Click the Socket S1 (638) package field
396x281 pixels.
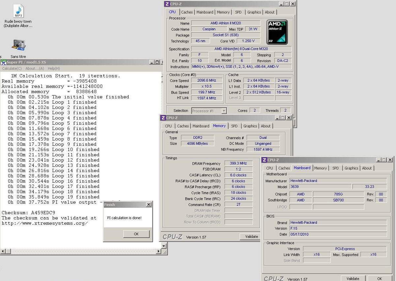226,35
